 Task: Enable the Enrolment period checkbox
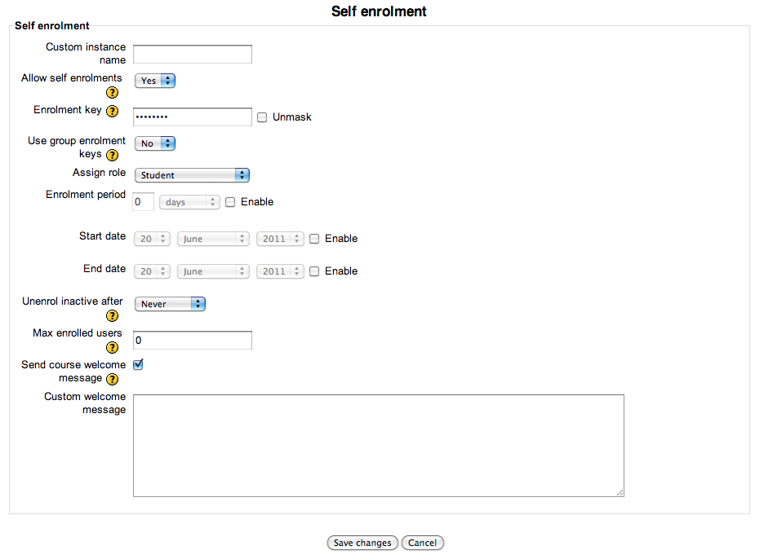[x=230, y=202]
